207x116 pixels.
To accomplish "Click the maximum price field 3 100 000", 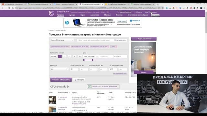I will tap(120, 56).
